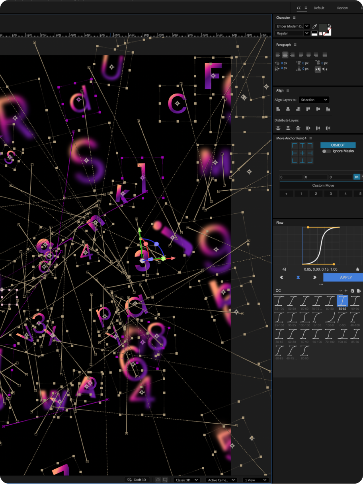Click the Flow export presets icon
The image size is (363, 484).
point(359,291)
